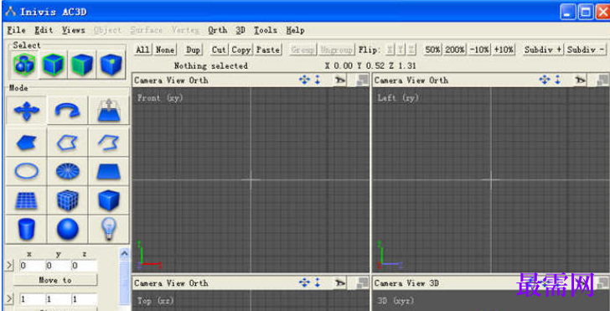Viewport: 610px width, 311px height.
Task: Create a Sphere with the sphere tool
Action: coord(67,229)
